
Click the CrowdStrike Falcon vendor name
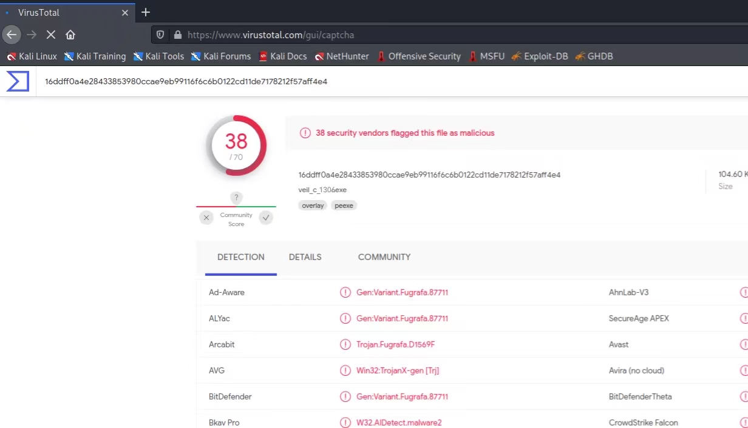(643, 423)
